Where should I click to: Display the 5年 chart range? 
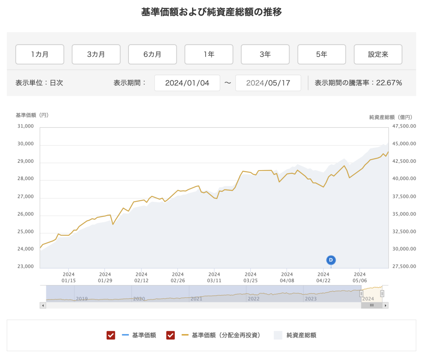tap(321, 55)
